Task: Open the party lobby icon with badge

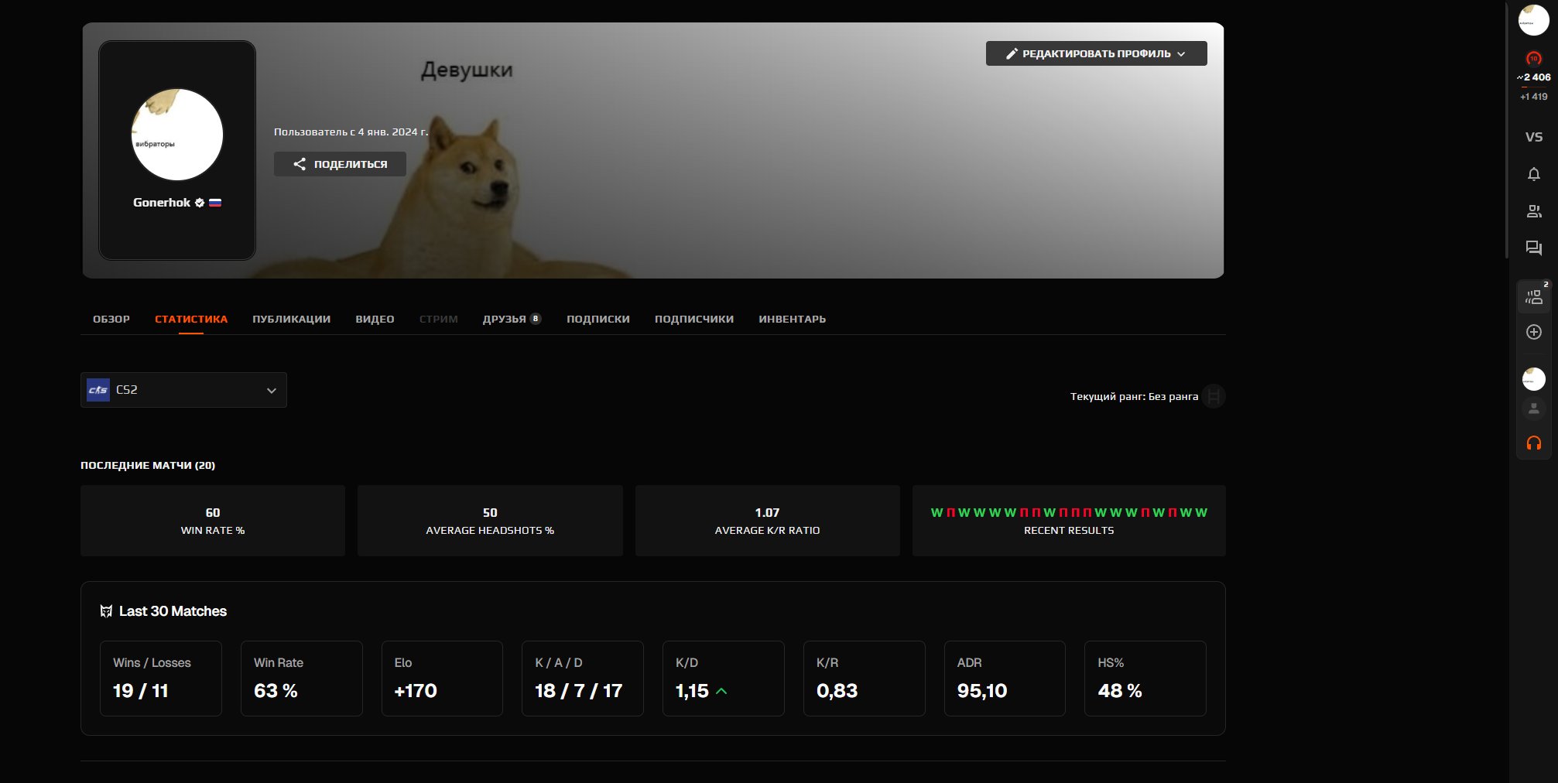Action: pyautogui.click(x=1533, y=296)
